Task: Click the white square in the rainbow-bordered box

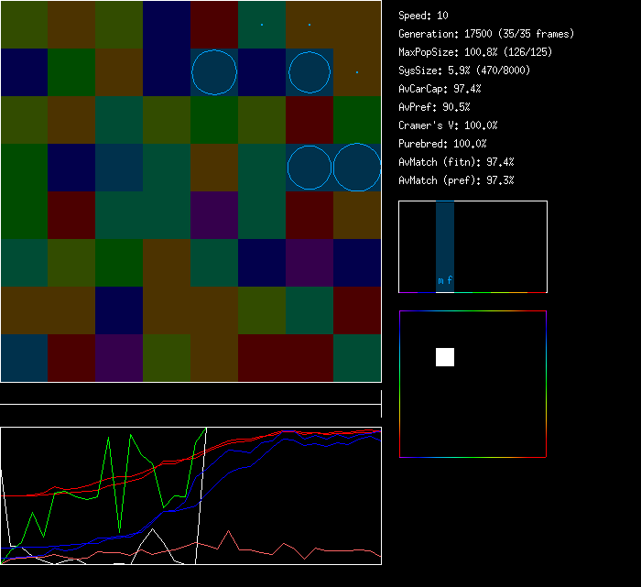Action: 445,357
